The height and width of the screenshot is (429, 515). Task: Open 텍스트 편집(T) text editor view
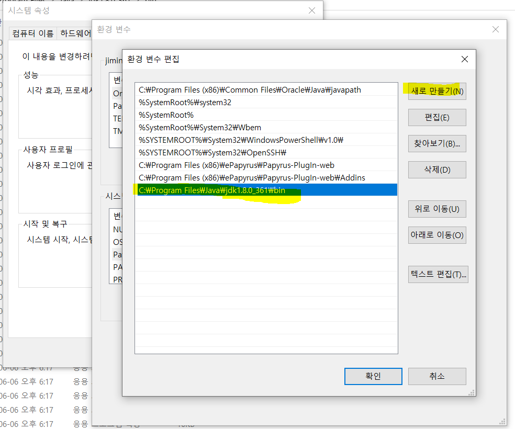(x=437, y=274)
